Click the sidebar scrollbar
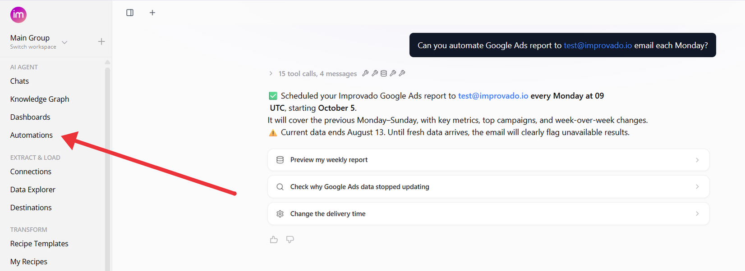745x271 pixels. (107, 169)
